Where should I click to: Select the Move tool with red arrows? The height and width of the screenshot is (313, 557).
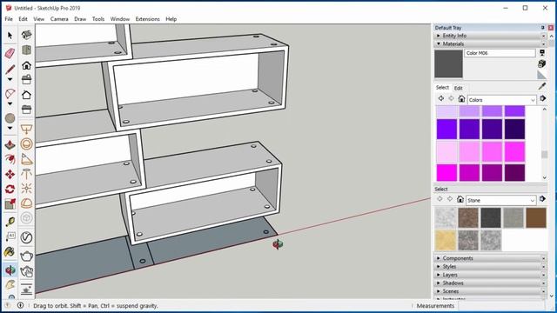(10, 174)
